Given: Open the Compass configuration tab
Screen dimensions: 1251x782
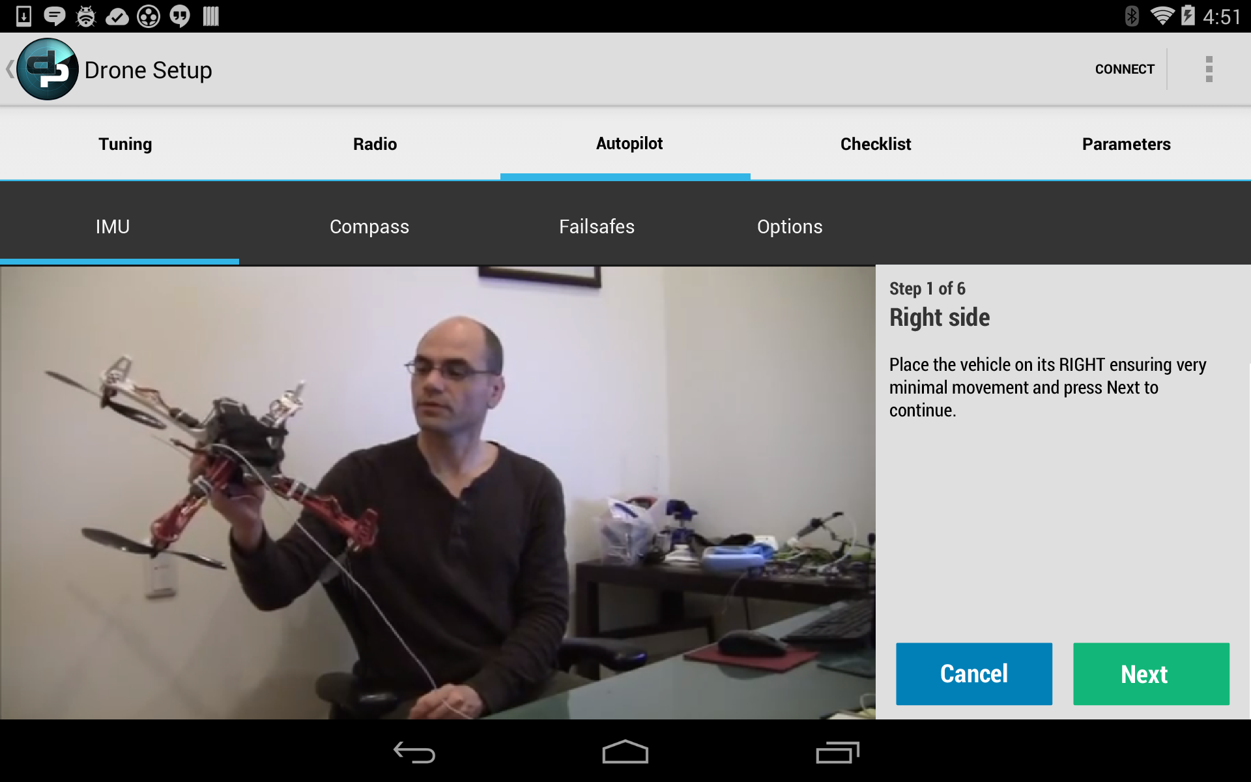Looking at the screenshot, I should tap(370, 226).
